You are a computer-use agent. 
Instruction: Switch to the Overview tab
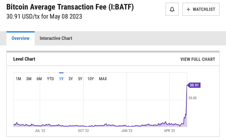[x=20, y=38]
